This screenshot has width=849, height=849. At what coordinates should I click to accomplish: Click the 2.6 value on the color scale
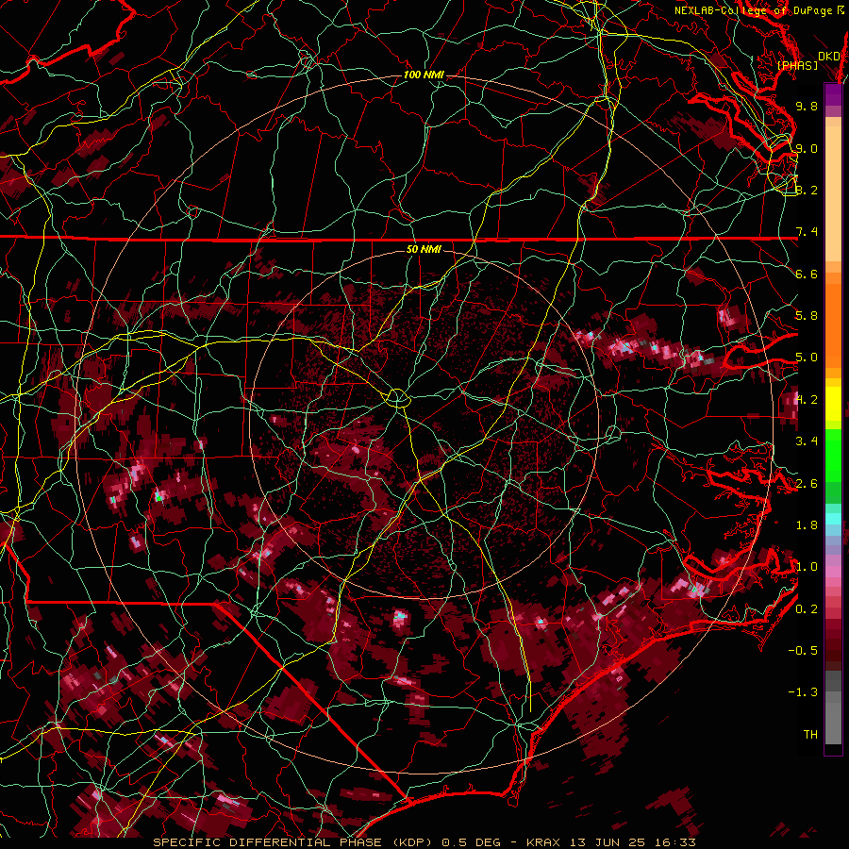pos(807,484)
